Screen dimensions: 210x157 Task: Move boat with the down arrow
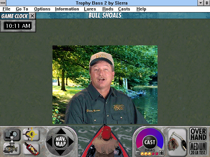click(x=60, y=152)
